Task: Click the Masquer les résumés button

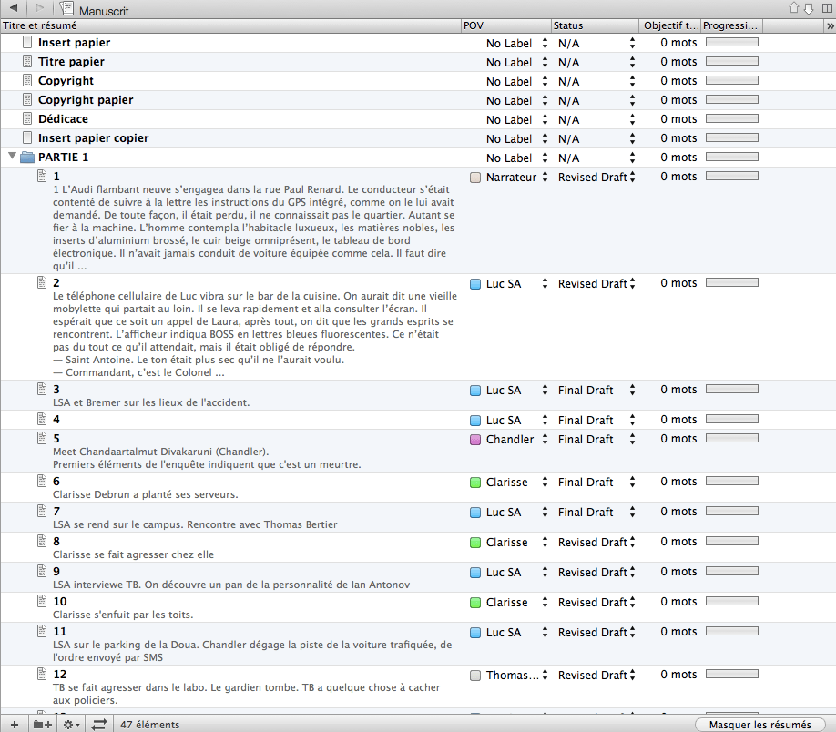Action: pos(760,725)
